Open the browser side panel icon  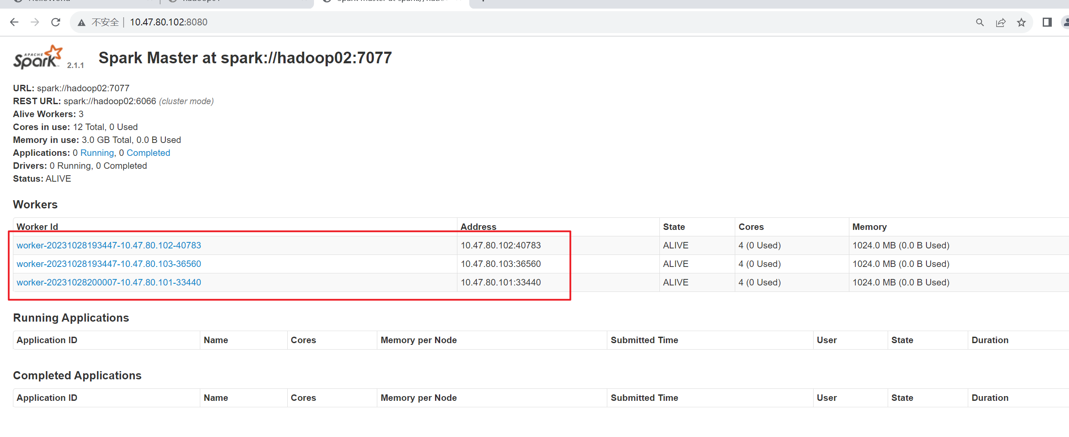click(x=1047, y=22)
